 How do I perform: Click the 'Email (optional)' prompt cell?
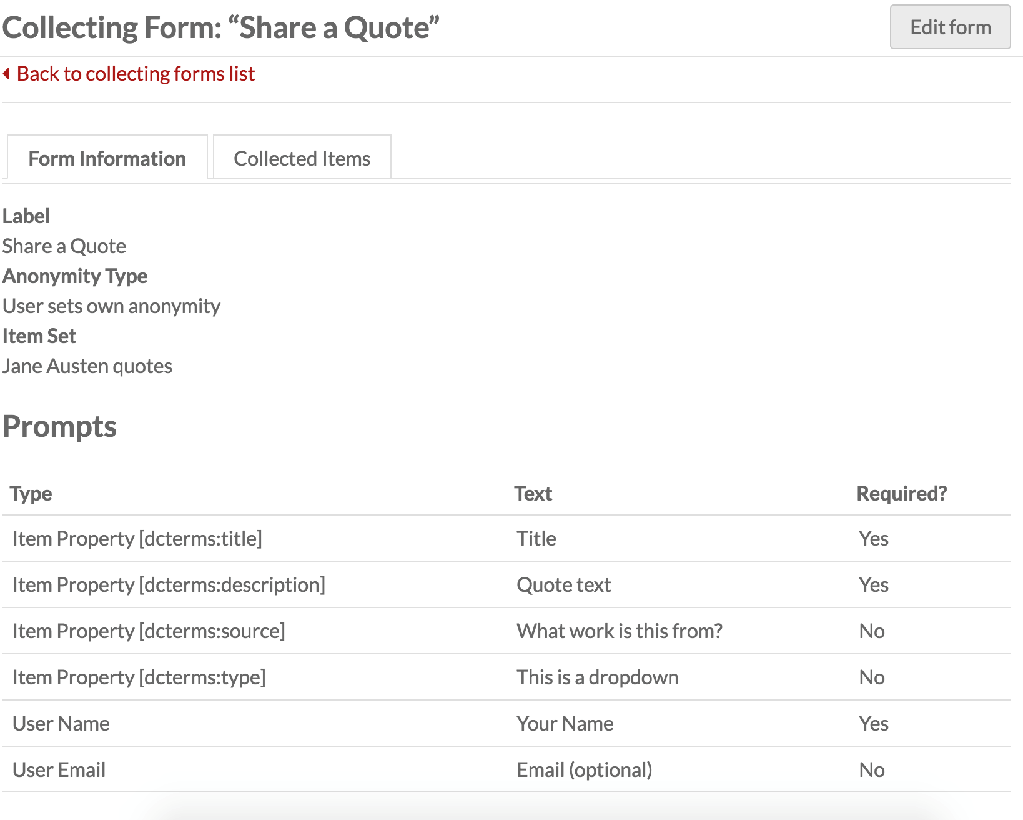(x=585, y=770)
